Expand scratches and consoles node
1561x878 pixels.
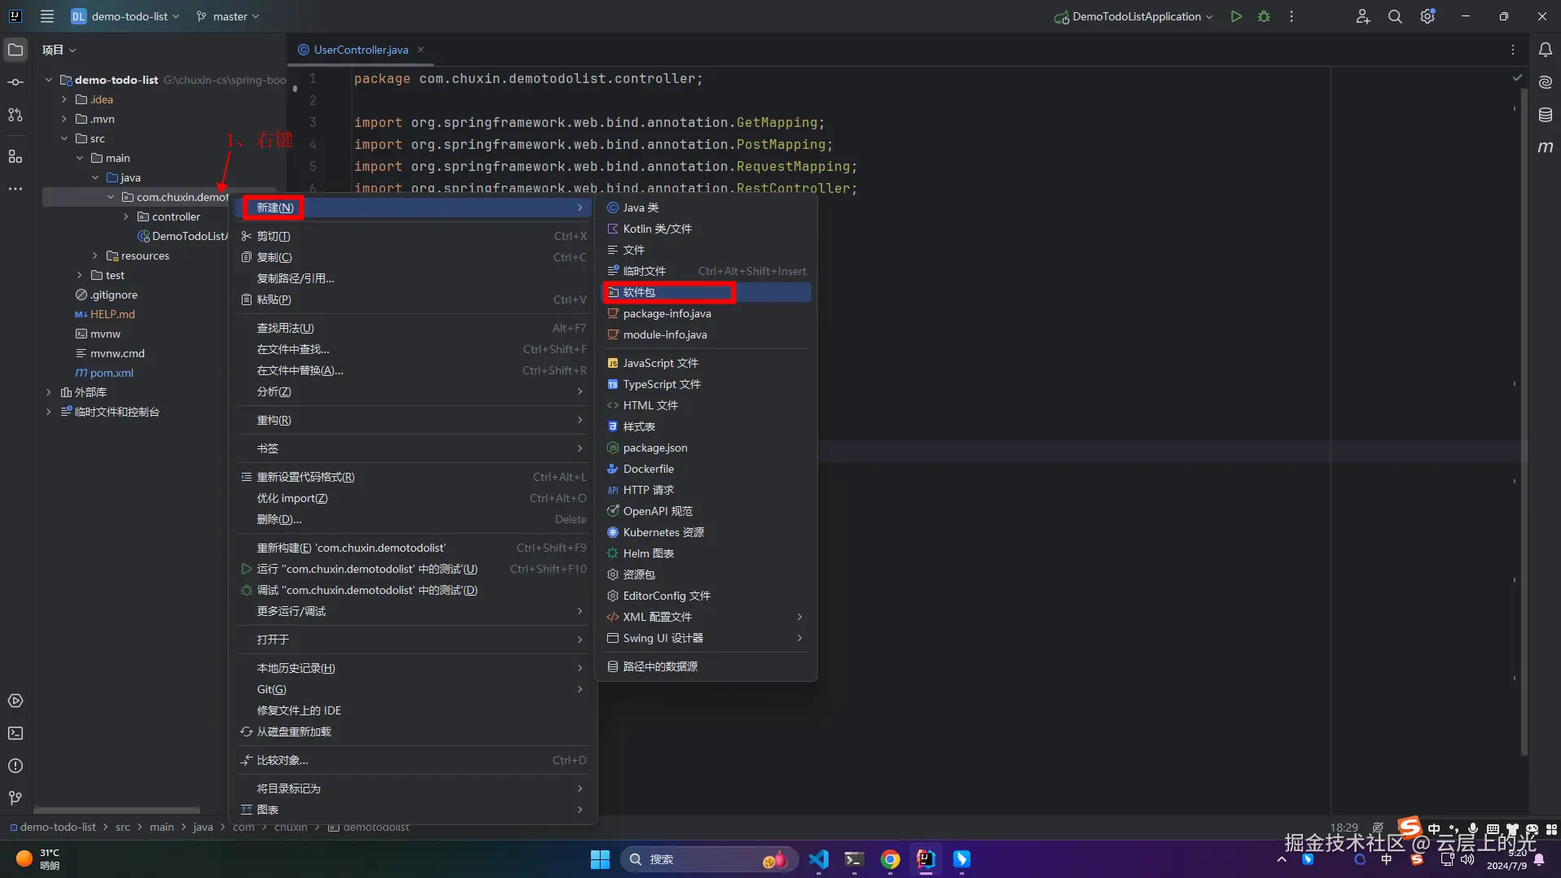coord(49,412)
